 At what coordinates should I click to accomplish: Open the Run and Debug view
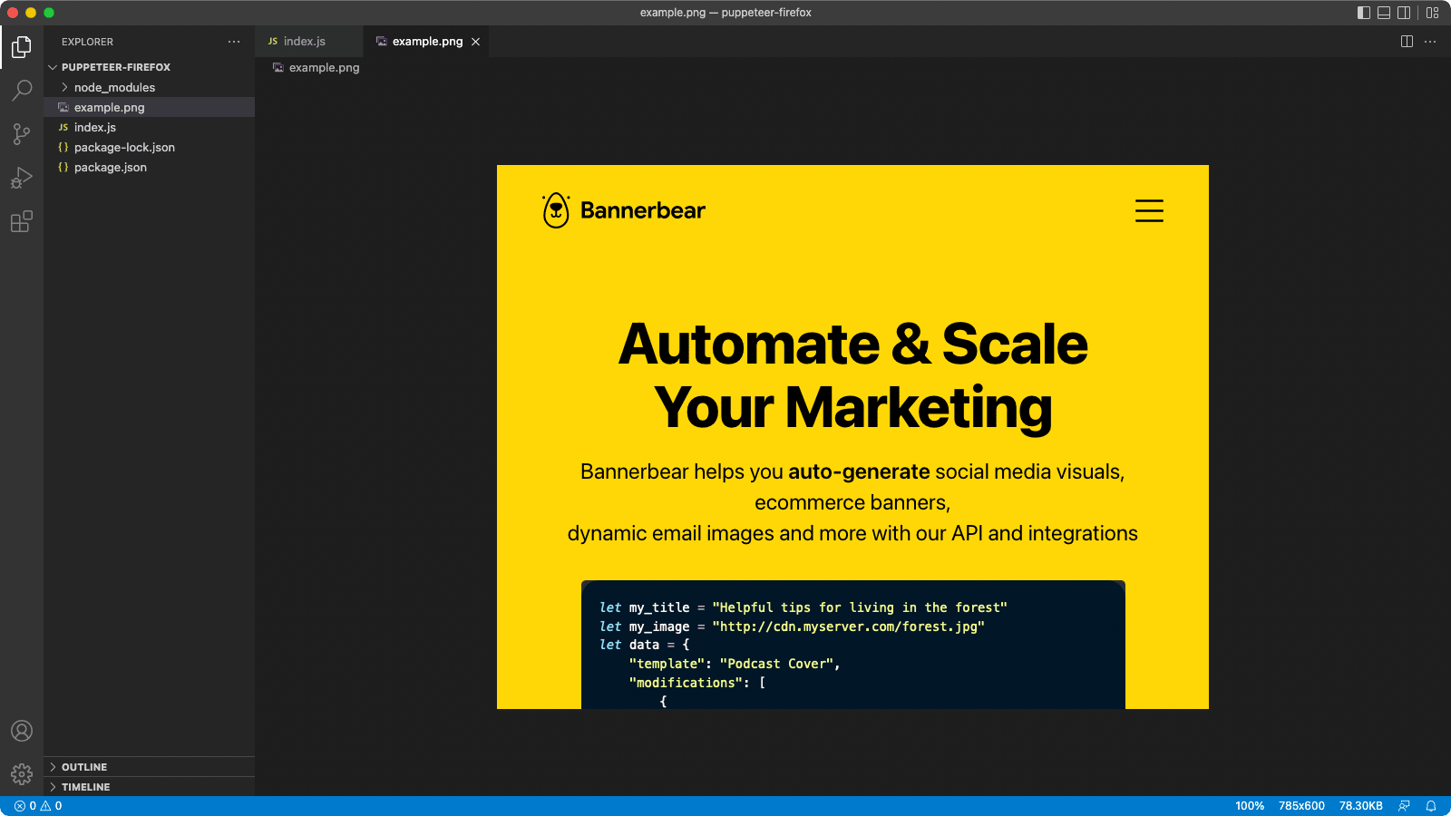(x=22, y=178)
